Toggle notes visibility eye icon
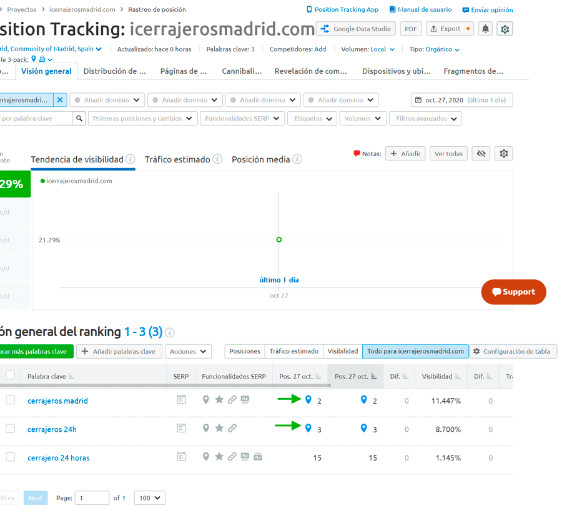The image size is (587, 513). pos(480,154)
